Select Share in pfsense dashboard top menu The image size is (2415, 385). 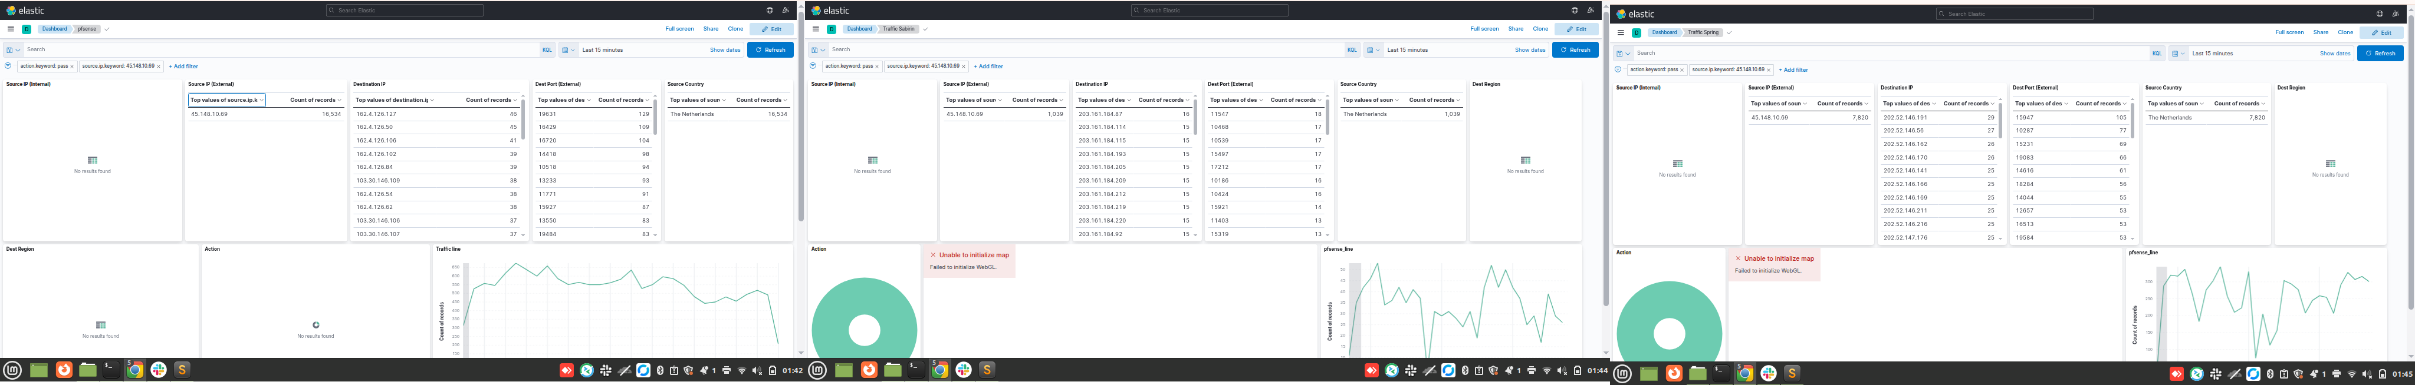[x=711, y=29]
